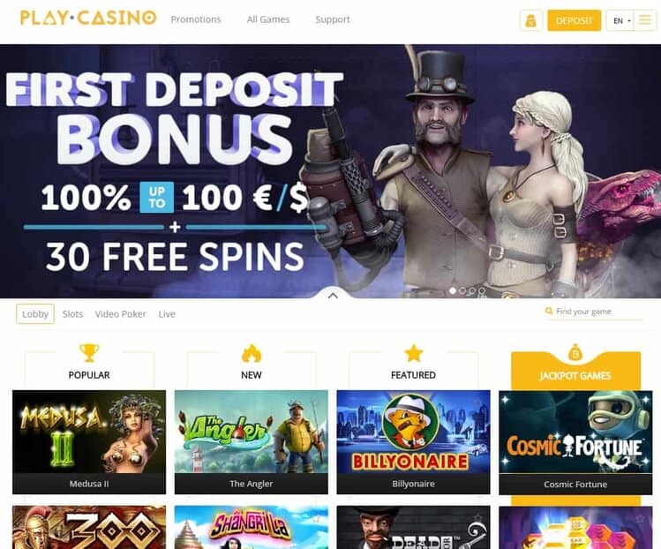This screenshot has height=549, width=661.
Task: Switch to the Slots tab
Action: tap(72, 313)
